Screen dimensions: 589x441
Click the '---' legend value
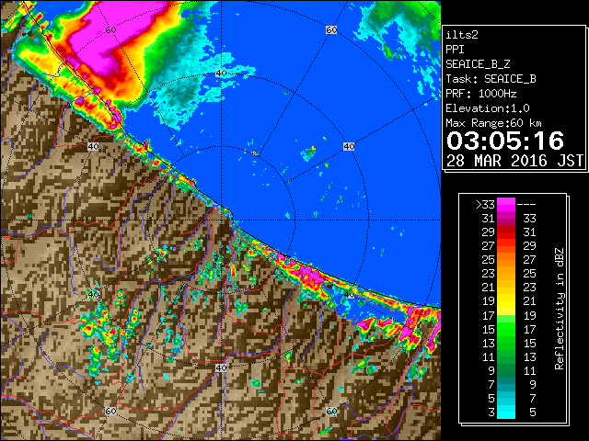point(526,204)
